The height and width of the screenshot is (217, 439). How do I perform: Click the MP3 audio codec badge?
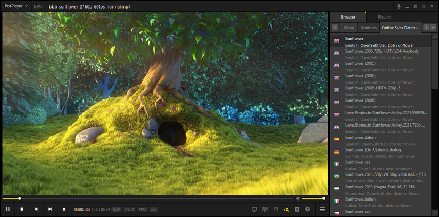click(x=142, y=210)
